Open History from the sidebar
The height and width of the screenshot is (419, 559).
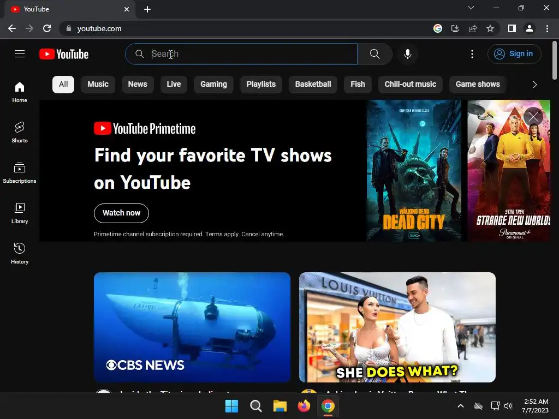20,253
